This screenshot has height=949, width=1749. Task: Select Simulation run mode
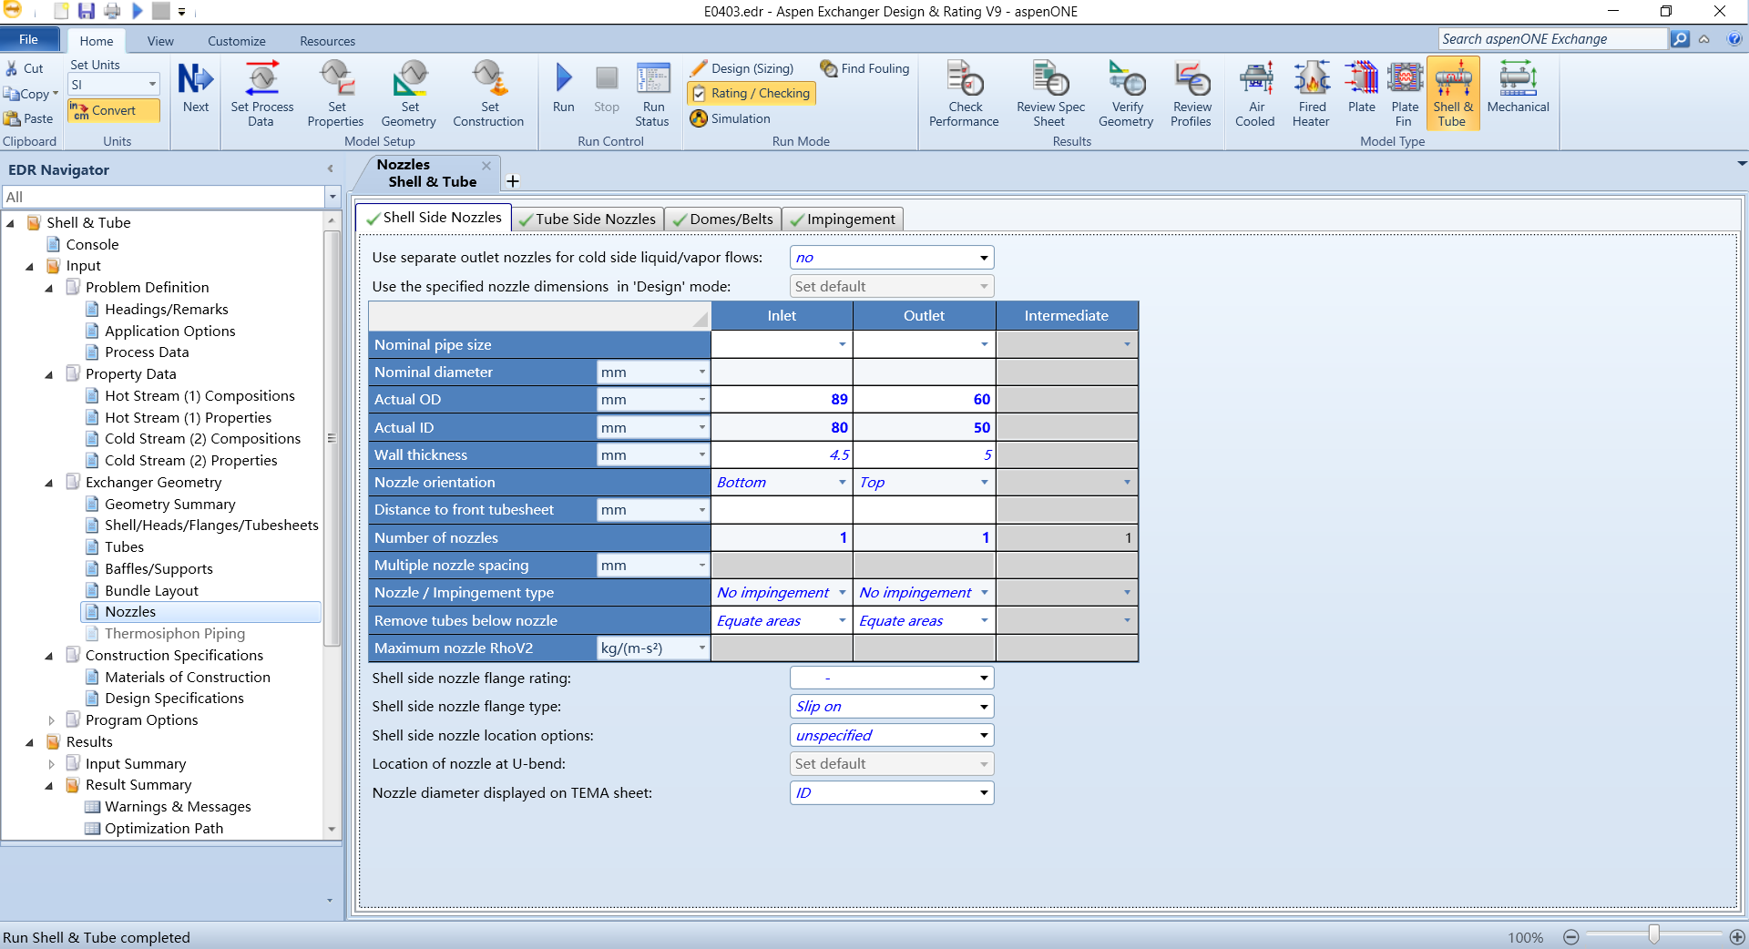[731, 118]
